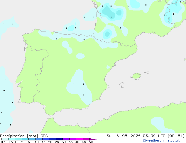
Task: Click the "0.1" legend scale label
Action: tap(3, 142)
